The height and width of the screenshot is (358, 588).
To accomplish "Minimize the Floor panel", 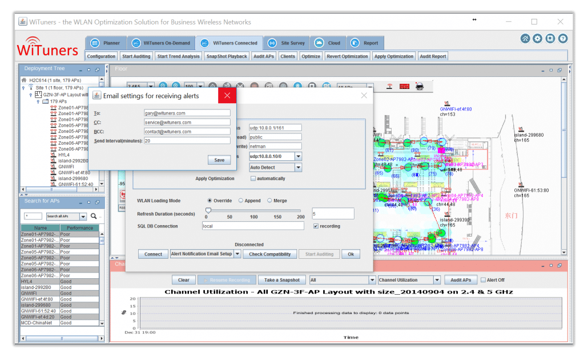I will tap(543, 70).
